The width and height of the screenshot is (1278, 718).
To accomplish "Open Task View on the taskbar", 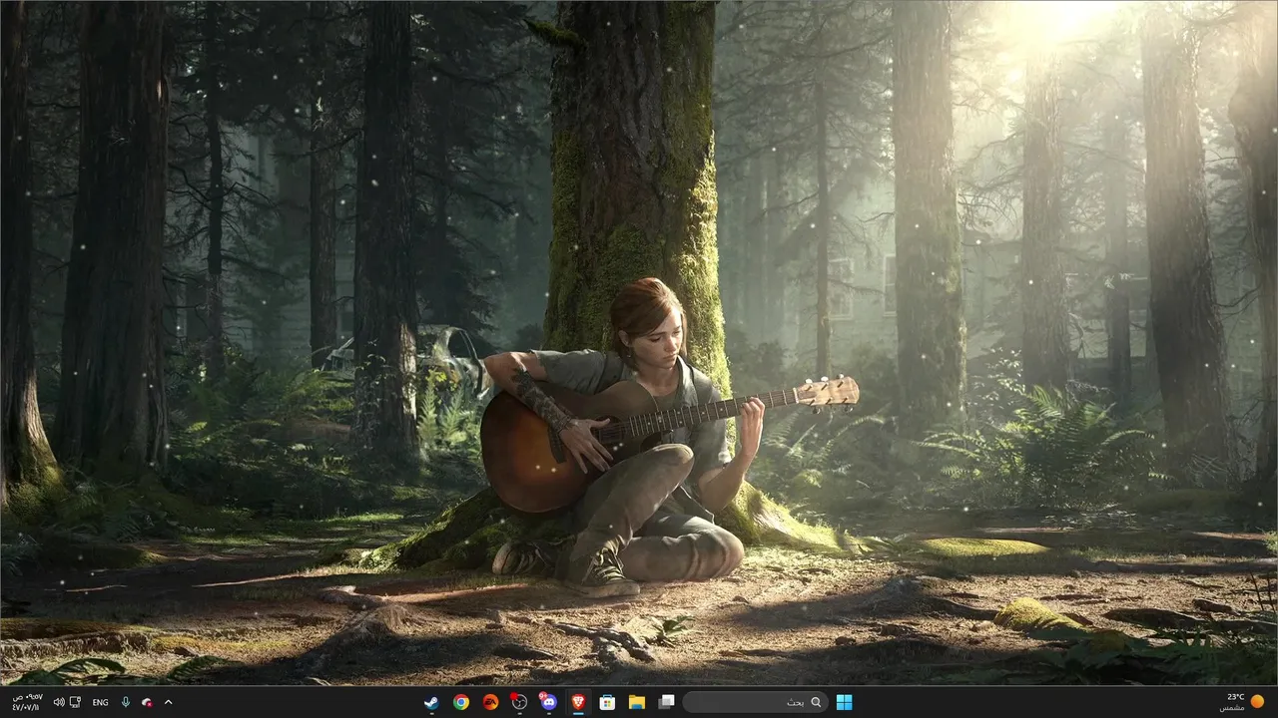I will (666, 702).
